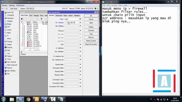The height and width of the screenshot is (102, 182).
Task: Click the comment icon in Firewall toolbar
Action: tap(37, 19)
